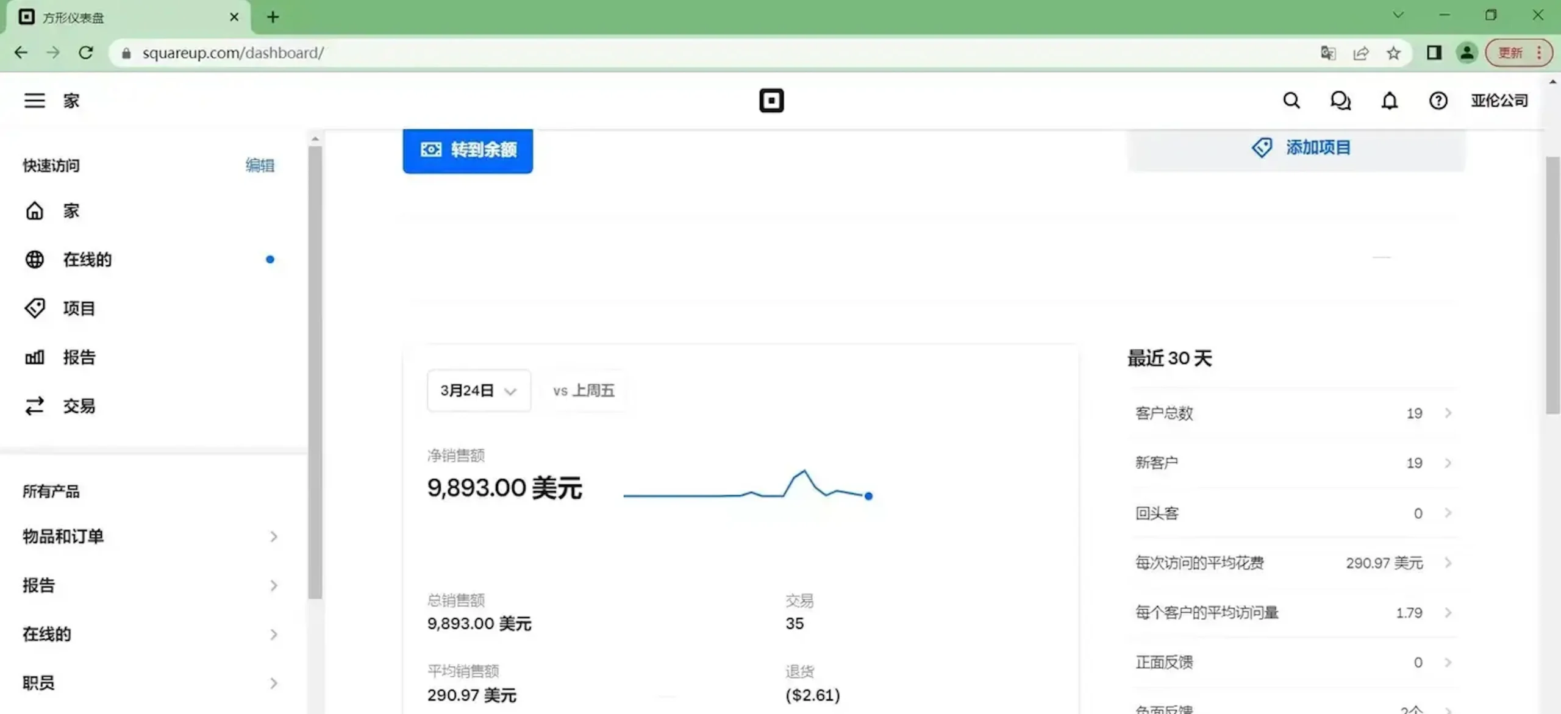Click the browser translate page icon

point(1327,53)
